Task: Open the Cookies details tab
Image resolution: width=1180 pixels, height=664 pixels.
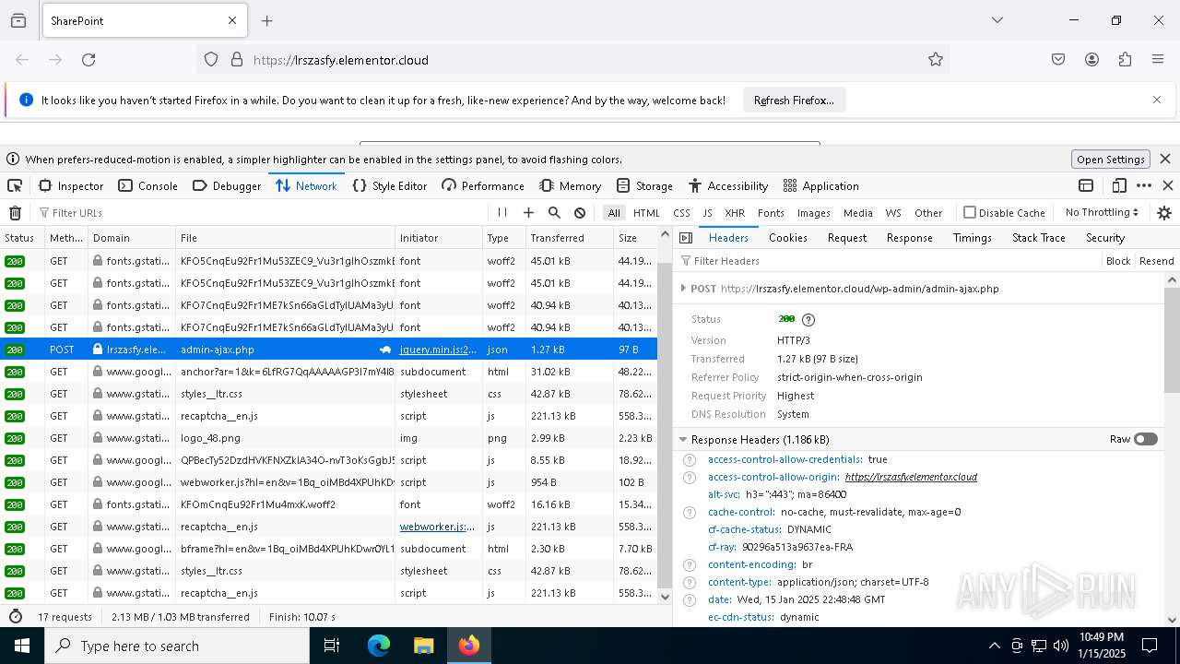Action: 788,238
